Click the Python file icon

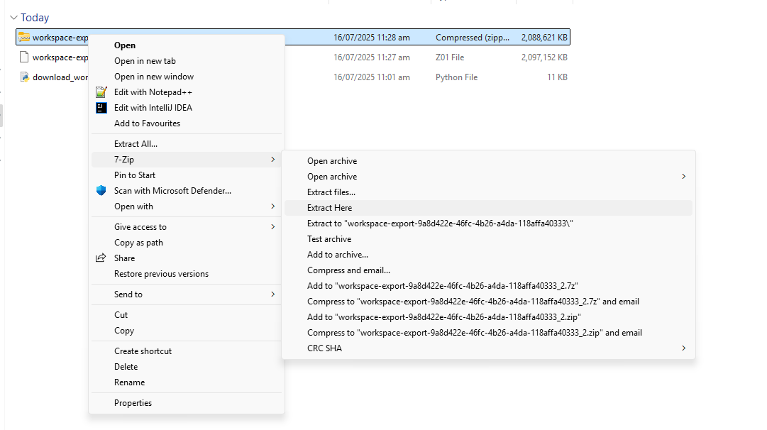(x=24, y=77)
